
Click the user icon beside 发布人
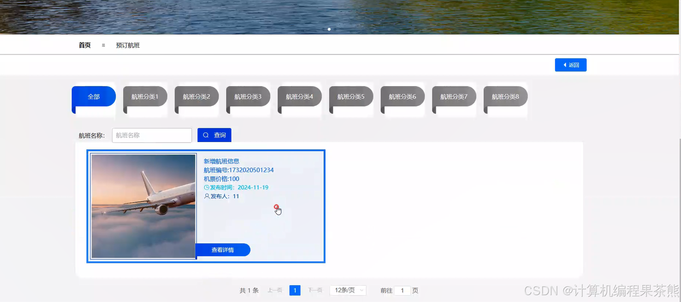click(207, 196)
